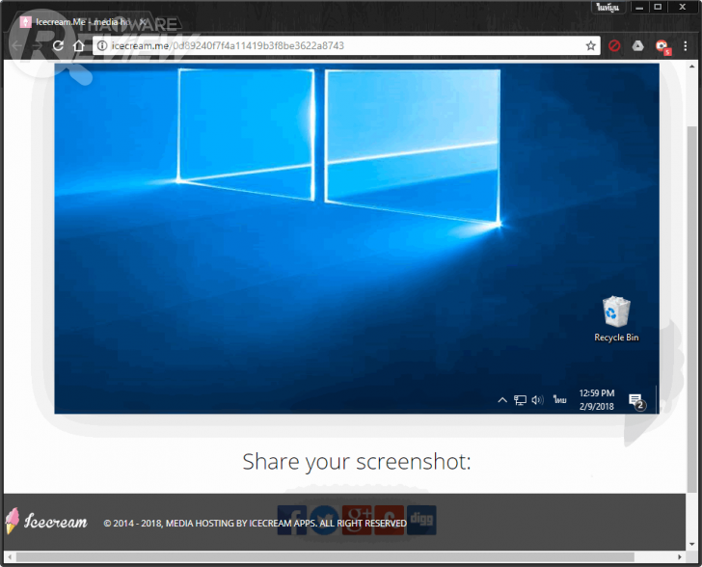
Task: Open the Thai language indicator in the tray
Action: tap(559, 399)
